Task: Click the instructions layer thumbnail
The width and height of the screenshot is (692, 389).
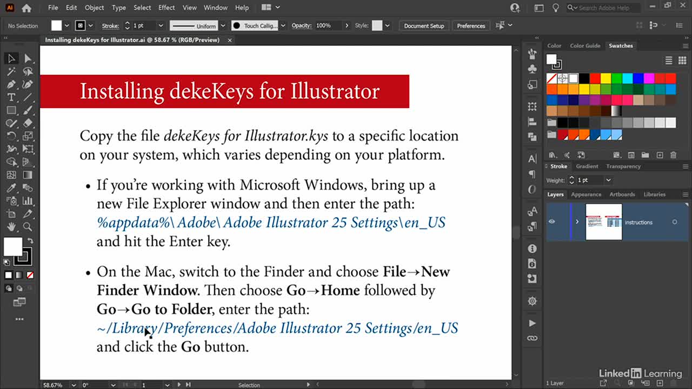Action: (604, 222)
